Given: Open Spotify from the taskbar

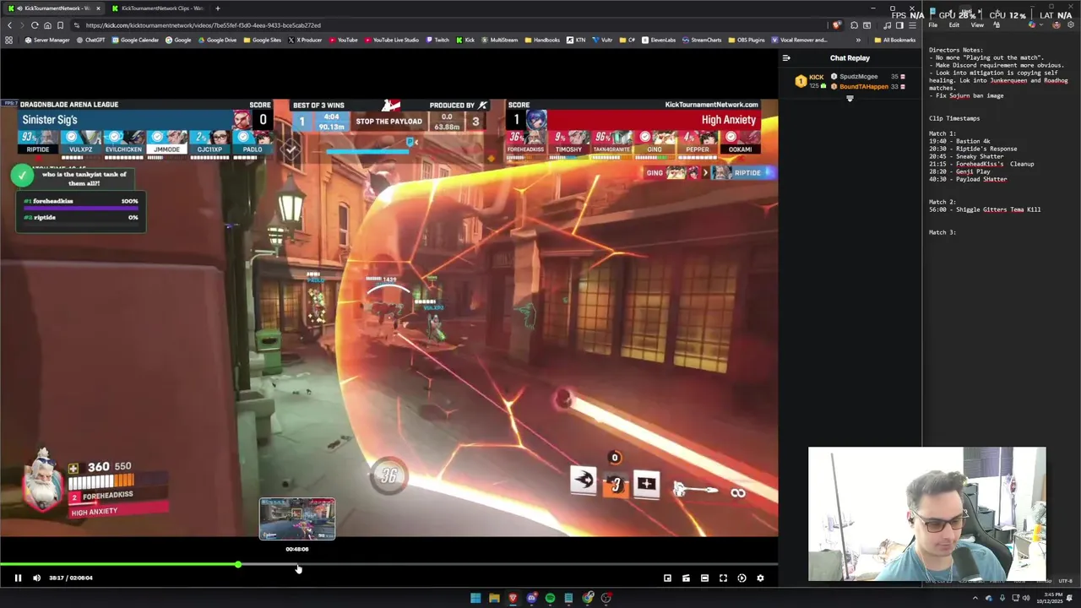Looking at the screenshot, I should tap(550, 598).
